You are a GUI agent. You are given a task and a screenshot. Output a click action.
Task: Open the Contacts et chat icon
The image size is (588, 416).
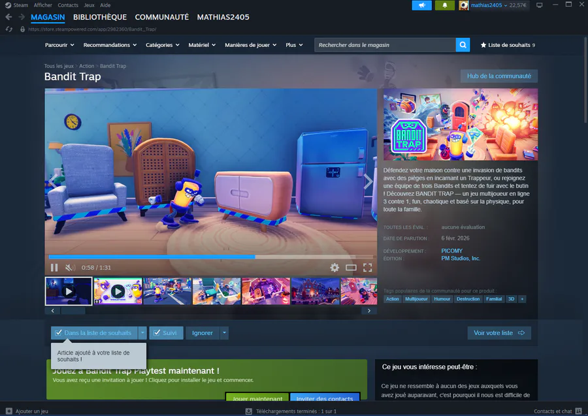pos(579,411)
